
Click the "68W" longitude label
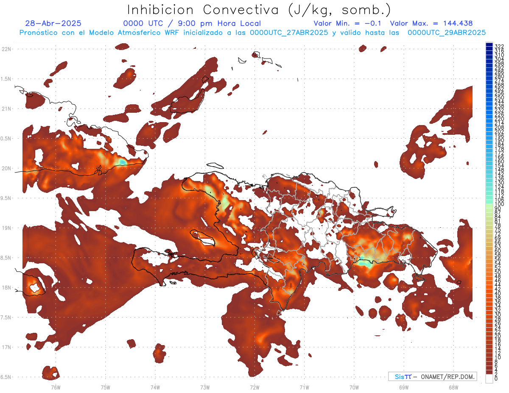[x=453, y=387]
